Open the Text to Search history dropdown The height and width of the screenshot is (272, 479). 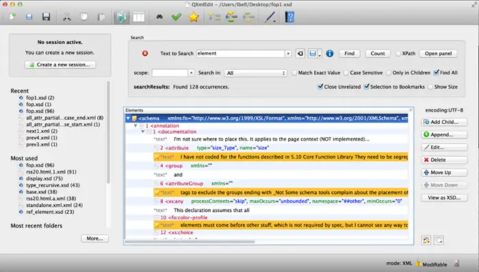pos(288,53)
